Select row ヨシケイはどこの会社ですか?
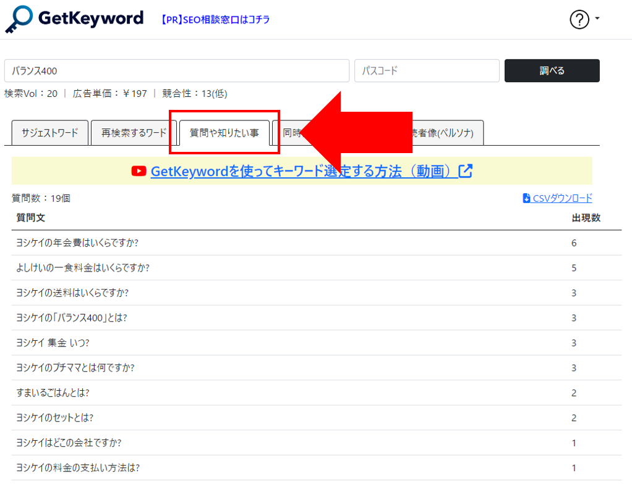 click(x=317, y=442)
